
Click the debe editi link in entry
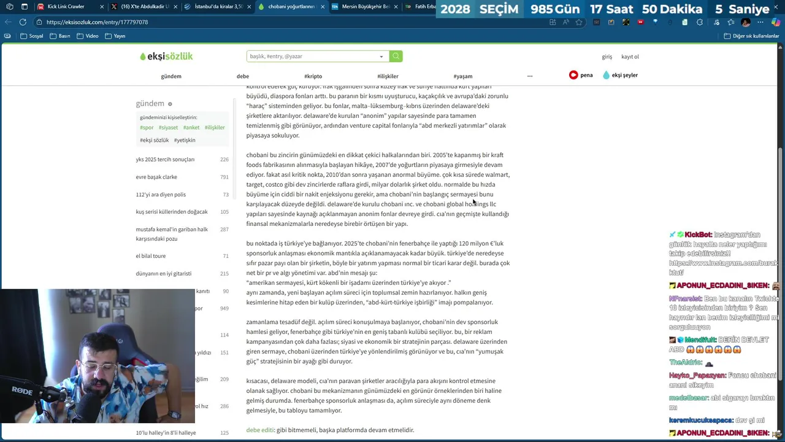click(x=260, y=430)
